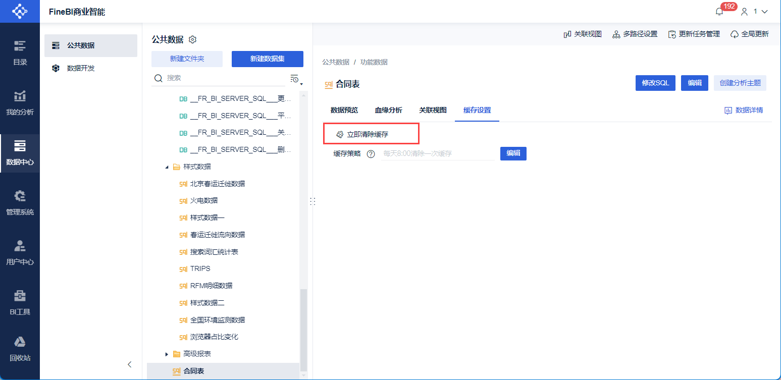This screenshot has width=781, height=380.
Task: Click the settings gear beside 公共数据
Action: (x=192, y=39)
